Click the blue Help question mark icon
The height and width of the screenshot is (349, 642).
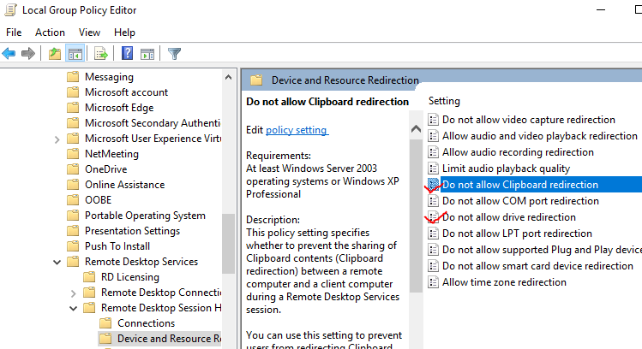point(127,53)
